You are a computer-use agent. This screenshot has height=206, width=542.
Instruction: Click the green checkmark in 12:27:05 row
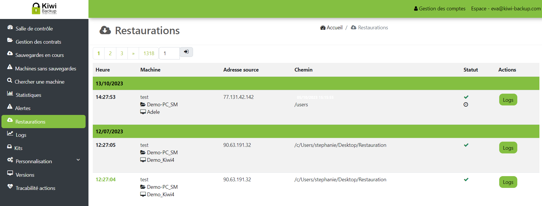click(466, 145)
